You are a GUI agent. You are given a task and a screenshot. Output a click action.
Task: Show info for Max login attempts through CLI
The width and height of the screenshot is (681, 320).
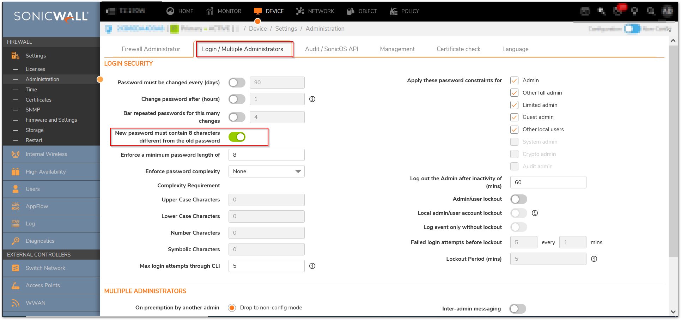[x=312, y=266]
